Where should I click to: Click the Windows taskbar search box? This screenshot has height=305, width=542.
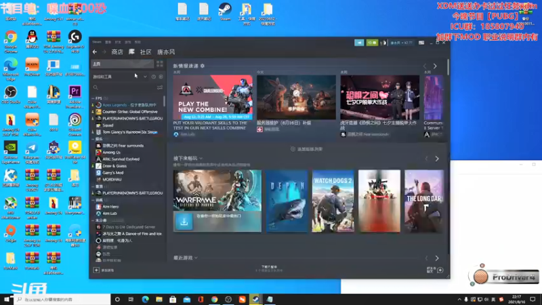point(62,299)
